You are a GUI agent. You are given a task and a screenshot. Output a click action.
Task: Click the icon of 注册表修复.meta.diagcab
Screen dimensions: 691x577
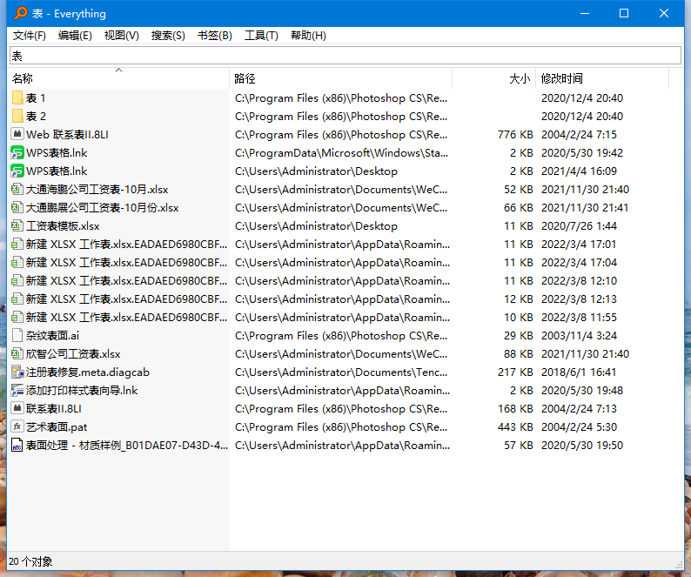[17, 372]
